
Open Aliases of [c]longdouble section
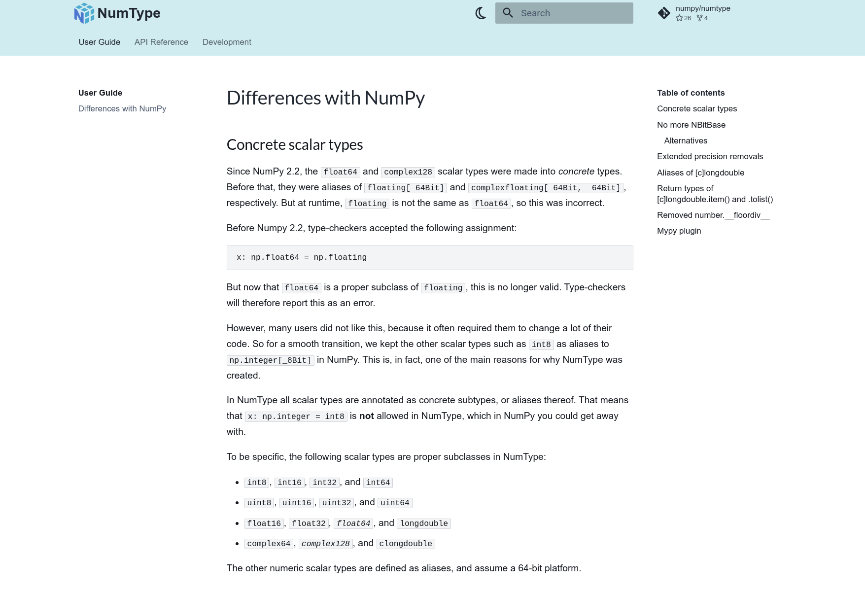700,173
